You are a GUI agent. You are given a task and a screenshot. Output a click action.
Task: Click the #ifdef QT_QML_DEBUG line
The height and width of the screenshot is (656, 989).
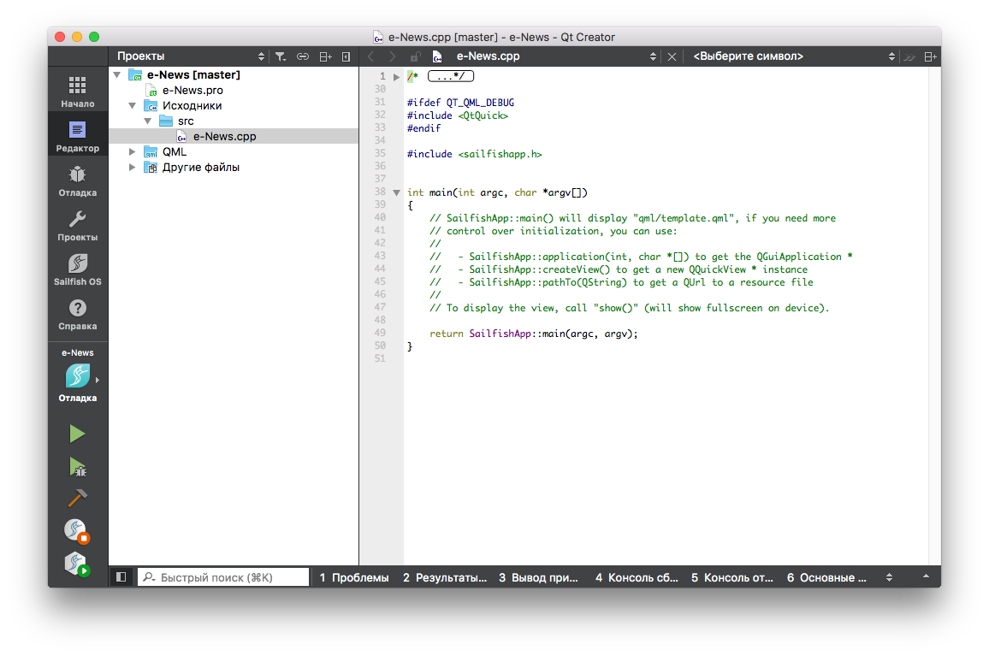460,103
